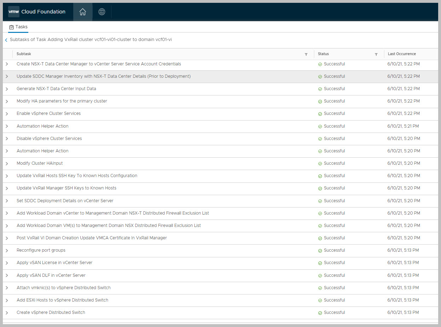This screenshot has height=327, width=441.
Task: Click the Subtask column header
Action: (24, 54)
